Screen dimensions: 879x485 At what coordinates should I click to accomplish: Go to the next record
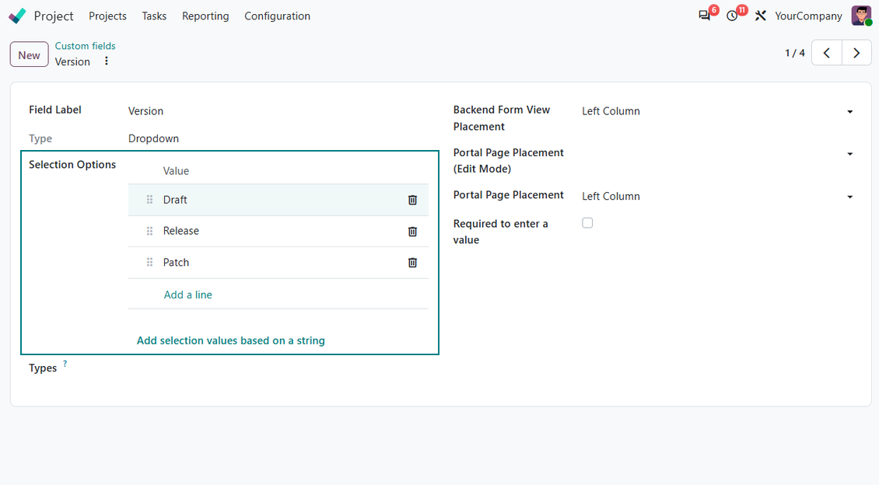(856, 53)
